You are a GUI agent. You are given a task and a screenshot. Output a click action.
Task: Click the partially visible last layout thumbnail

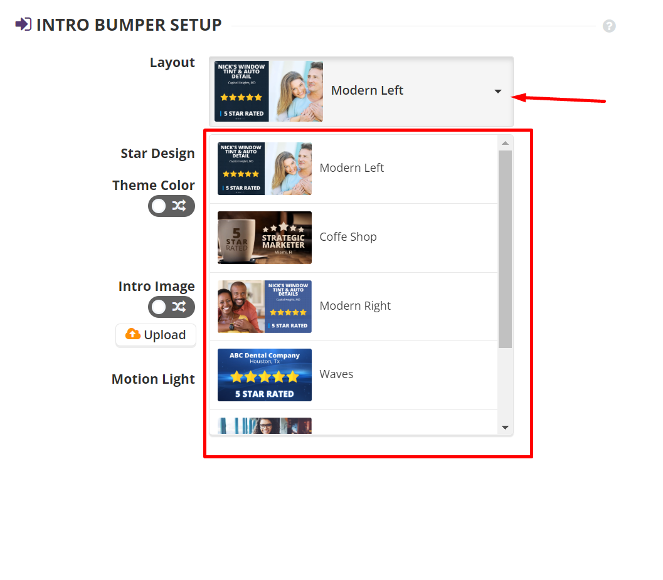point(264,426)
